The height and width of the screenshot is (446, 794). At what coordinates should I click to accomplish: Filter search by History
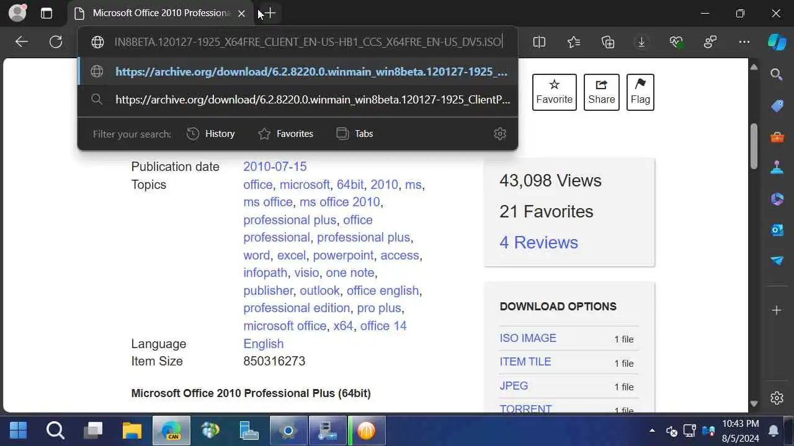click(211, 134)
